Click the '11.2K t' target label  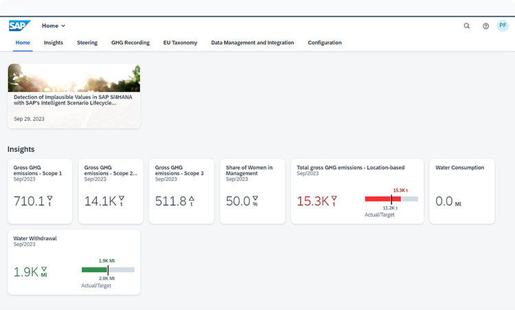tap(390, 208)
